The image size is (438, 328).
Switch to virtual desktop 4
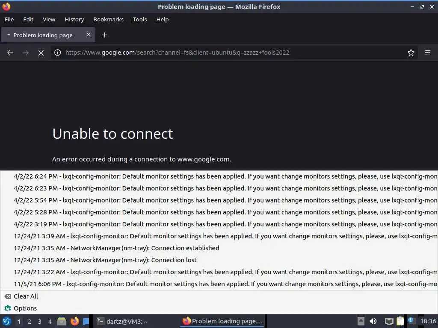pos(50,322)
